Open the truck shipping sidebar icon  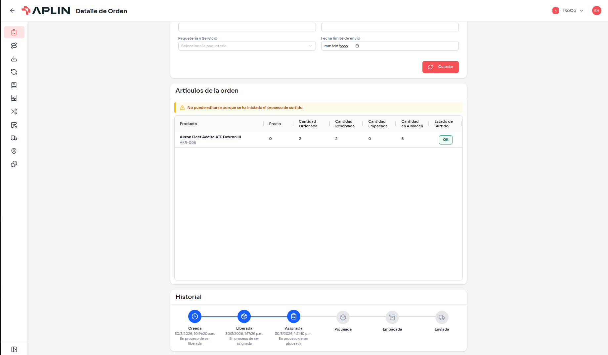coord(14,138)
